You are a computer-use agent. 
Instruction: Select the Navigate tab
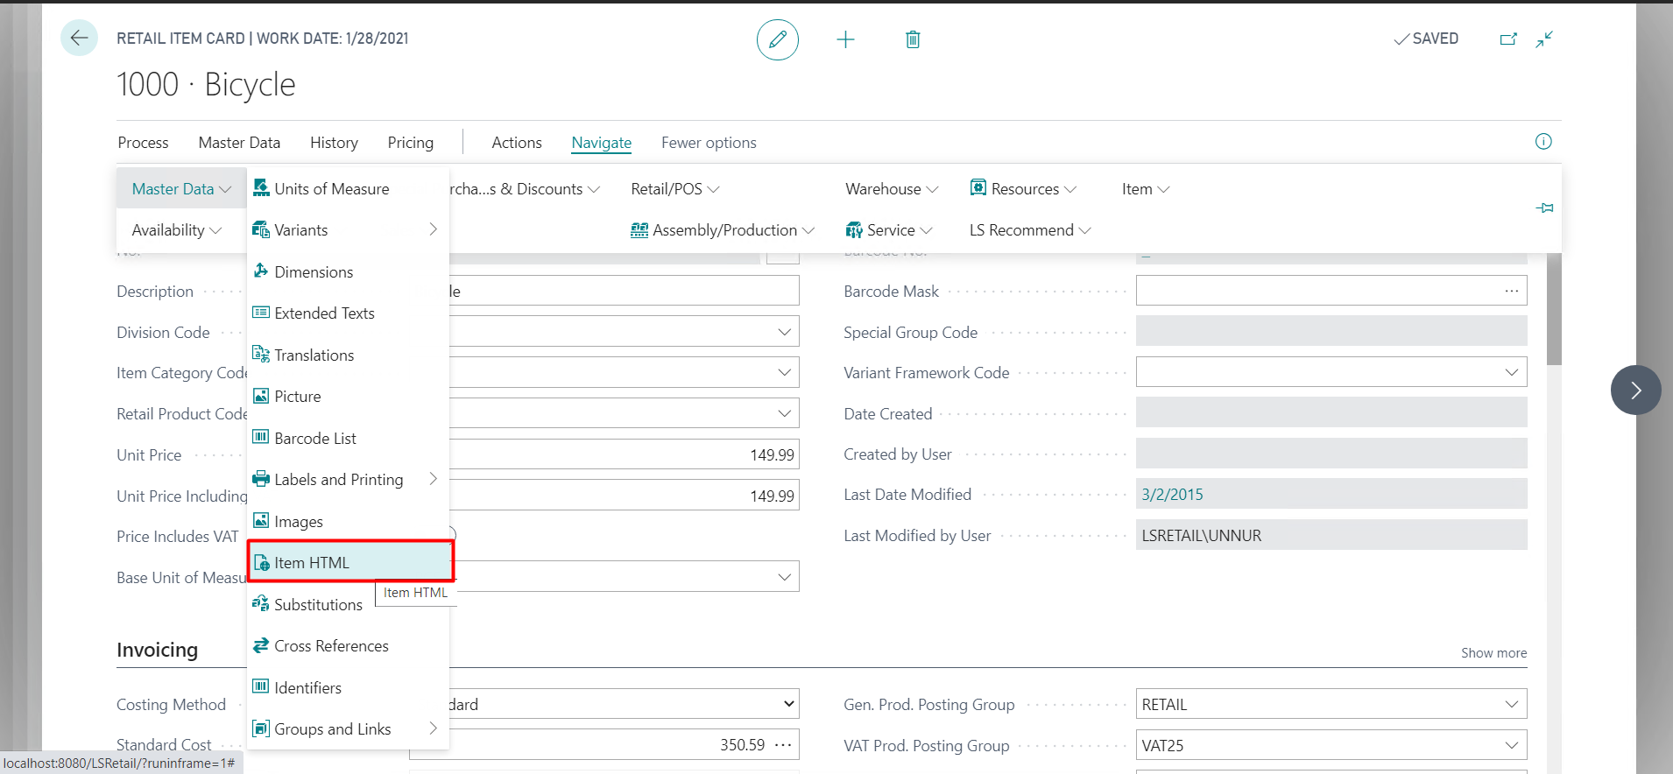pos(601,143)
